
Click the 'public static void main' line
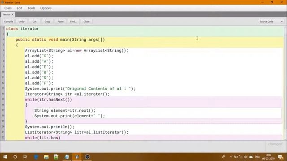coord(60,40)
